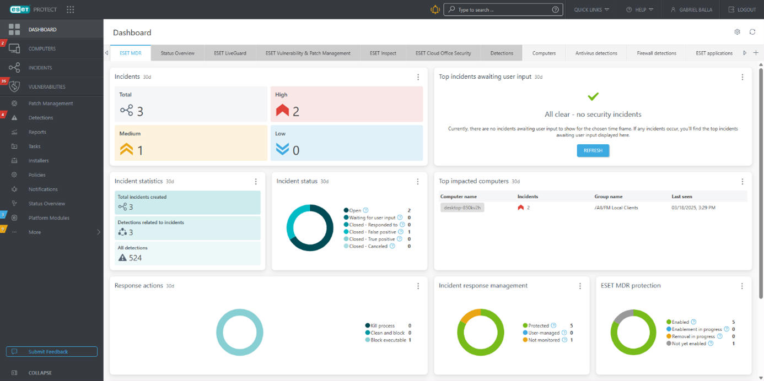This screenshot has height=381, width=764.
Task: Switch to the Status Overview tab
Action: (177, 53)
